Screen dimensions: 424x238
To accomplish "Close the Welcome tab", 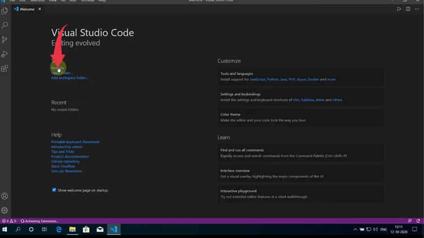I will click(x=39, y=9).
